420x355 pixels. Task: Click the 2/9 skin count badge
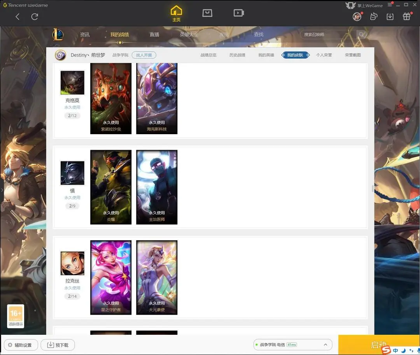[x=72, y=206]
